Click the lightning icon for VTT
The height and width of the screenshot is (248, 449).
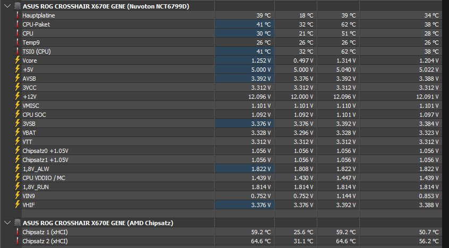point(18,142)
